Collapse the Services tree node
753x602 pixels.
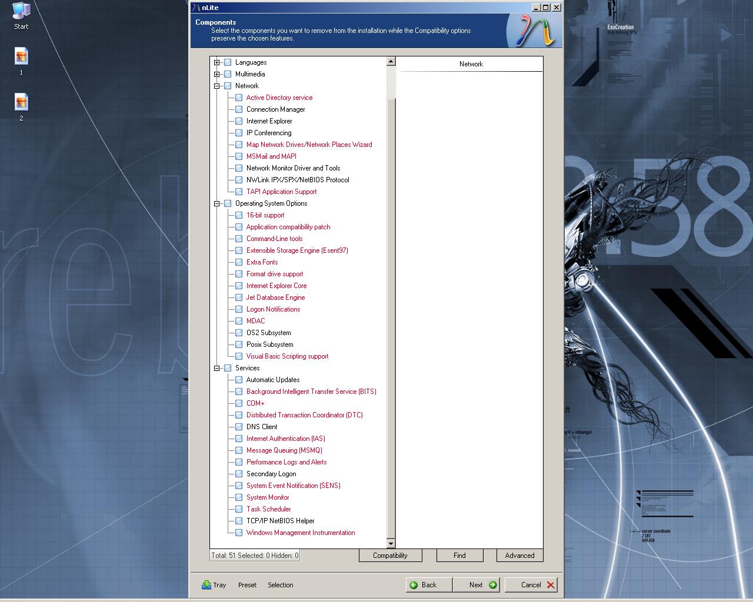point(216,368)
